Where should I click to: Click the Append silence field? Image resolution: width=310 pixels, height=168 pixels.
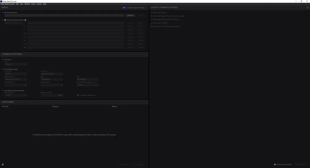(x=51, y=85)
